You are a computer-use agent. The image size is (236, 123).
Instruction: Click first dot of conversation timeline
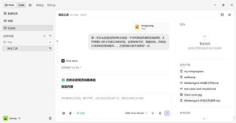click(57, 41)
